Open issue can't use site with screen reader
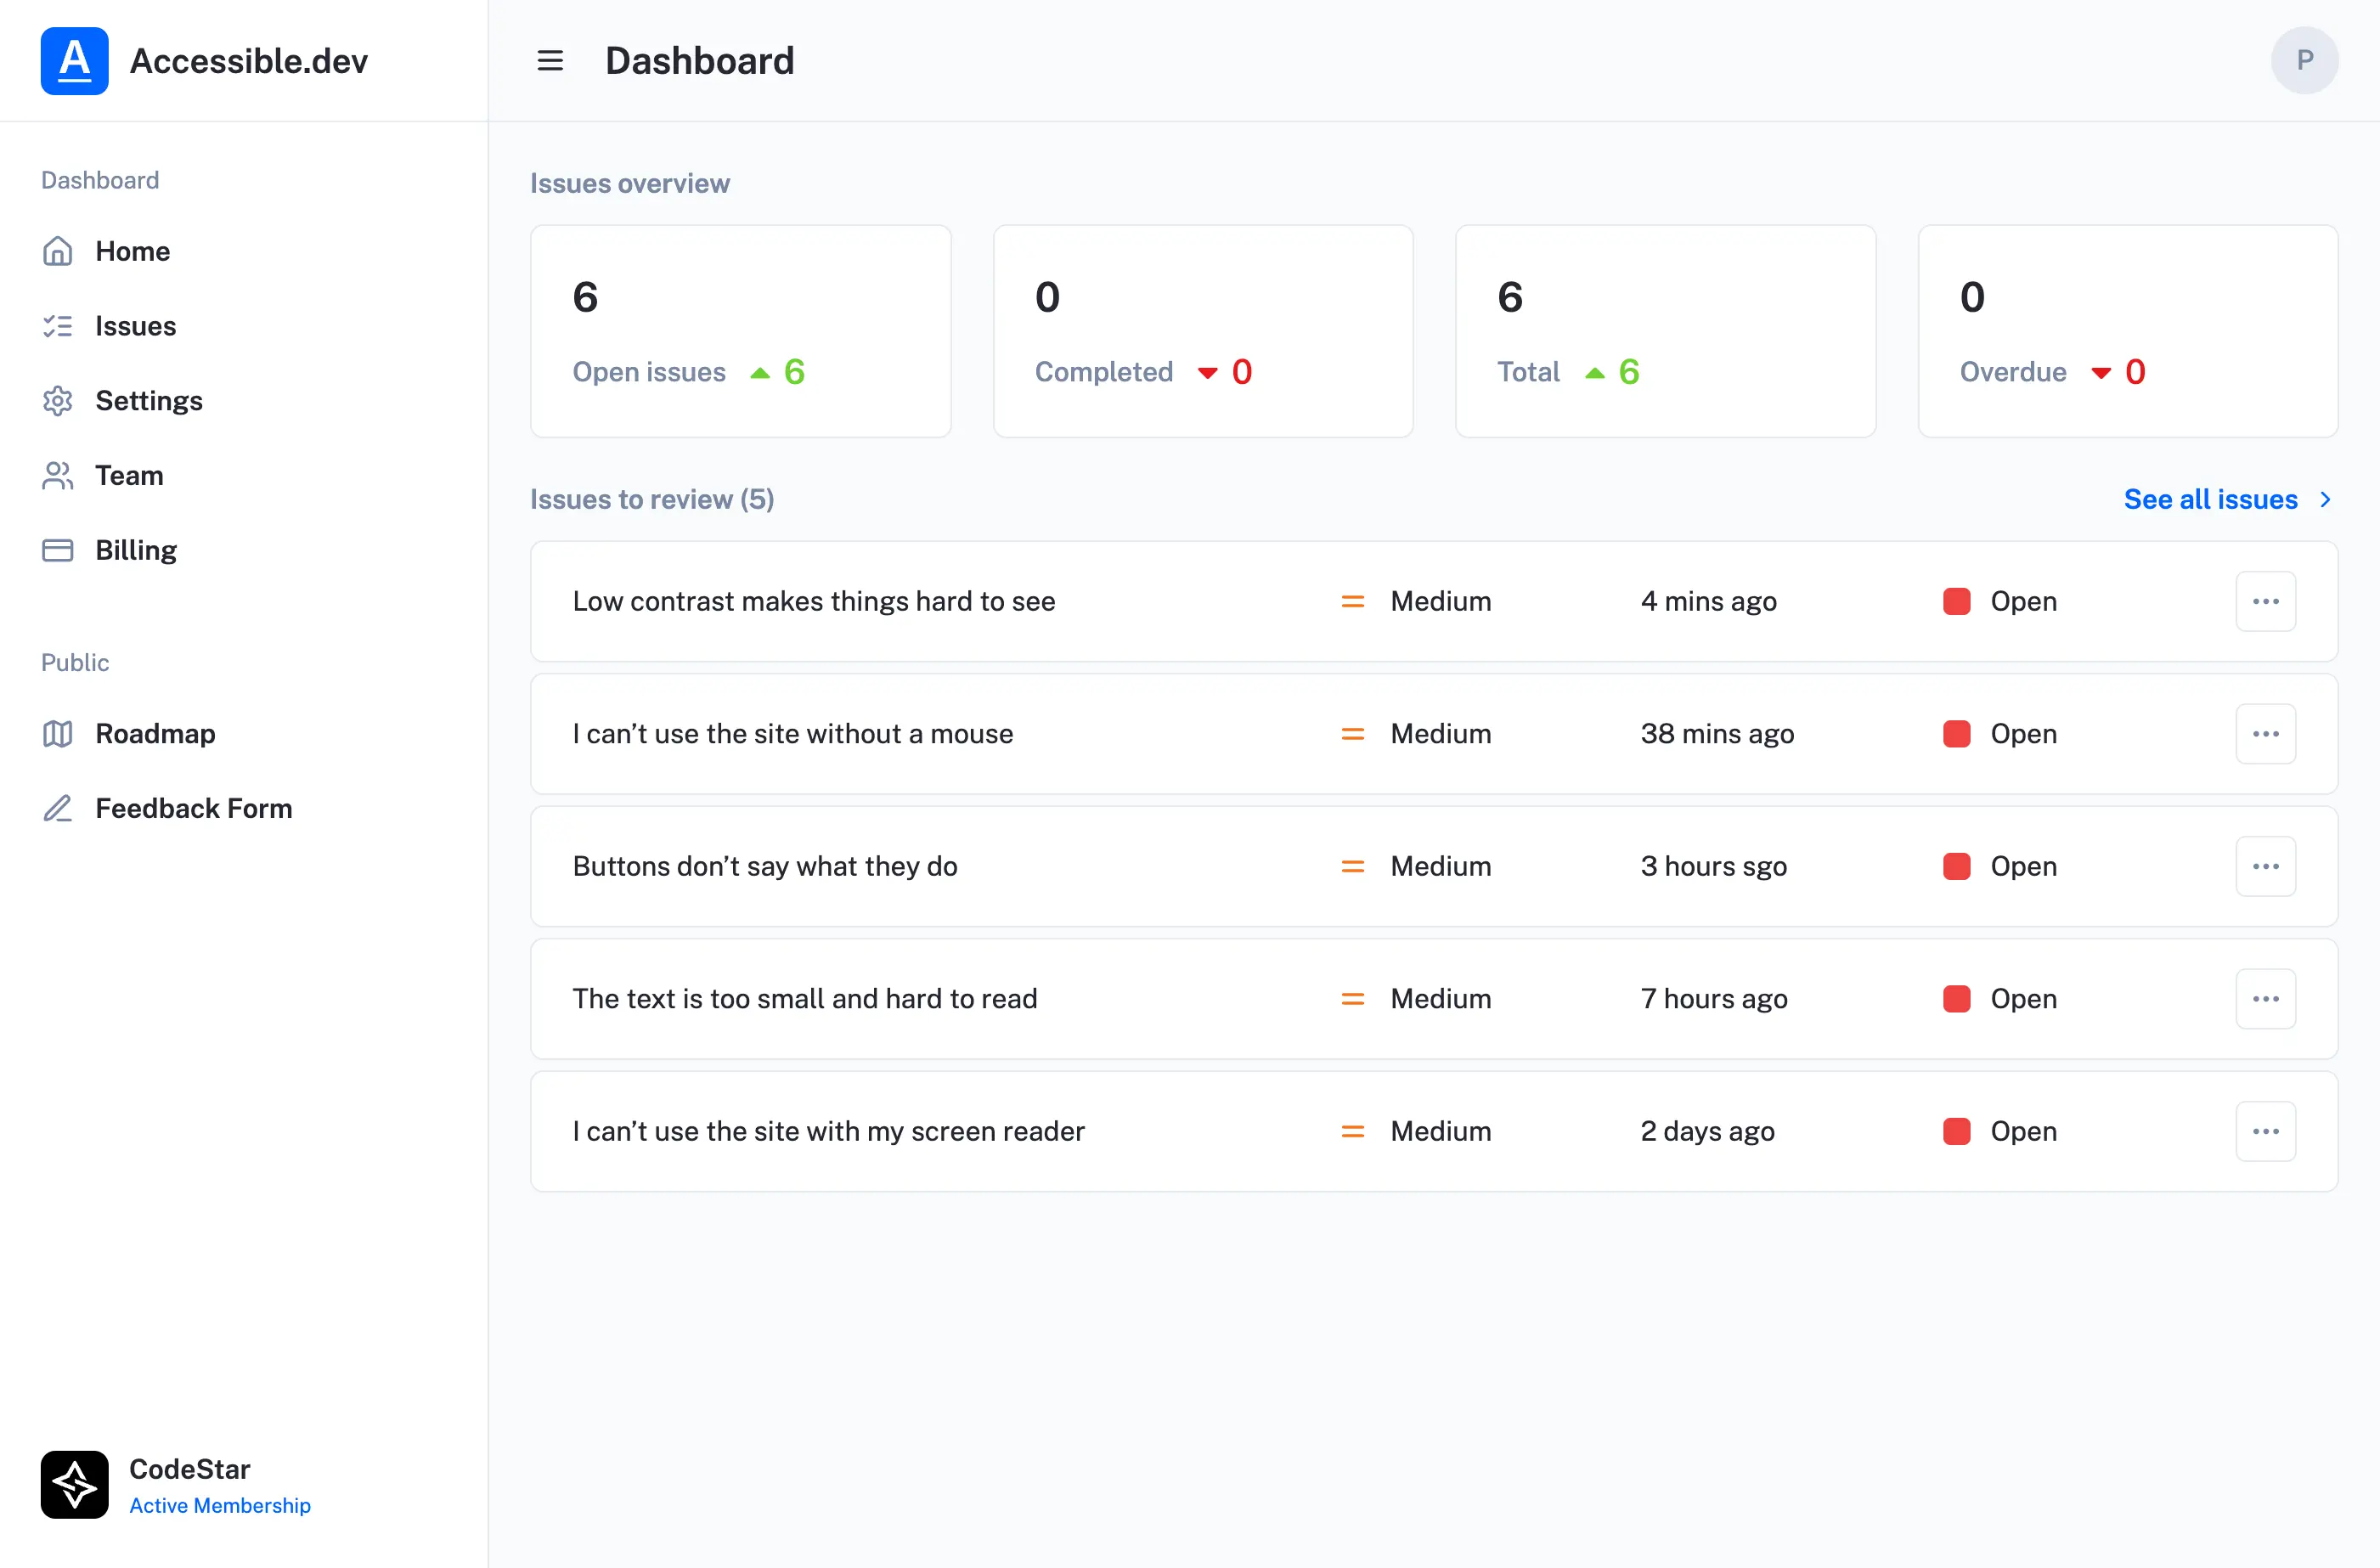Viewport: 2380px width, 1568px height. [829, 1131]
